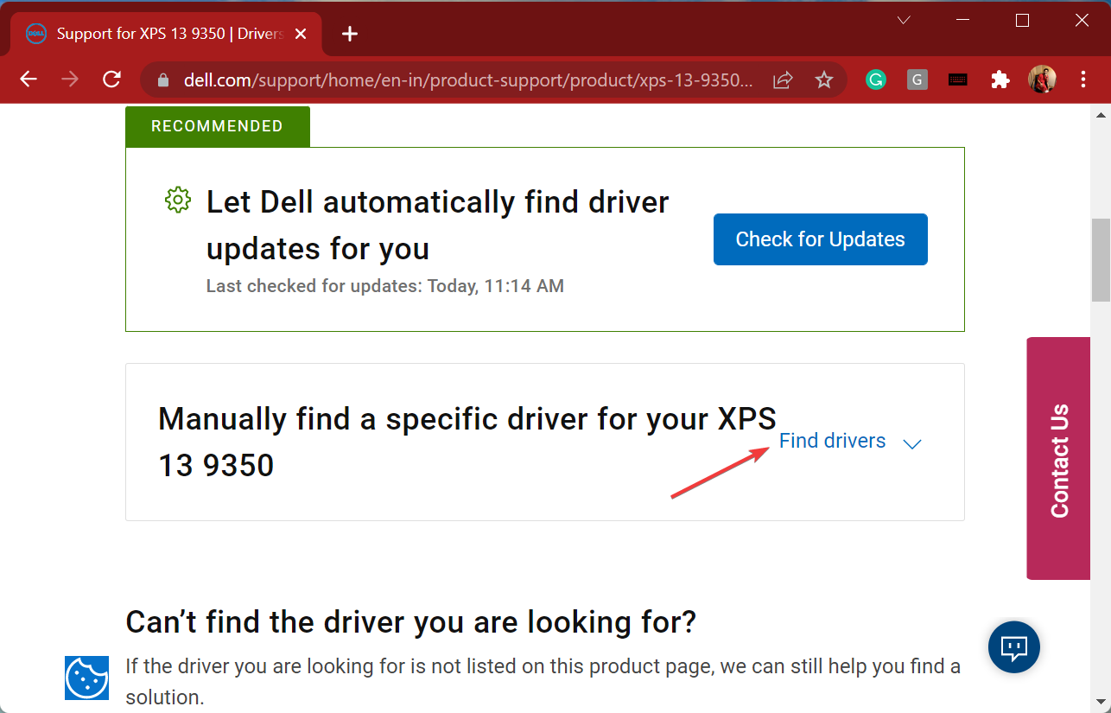This screenshot has height=713, width=1111.
Task: Click the Check for Updates button
Action: (821, 239)
